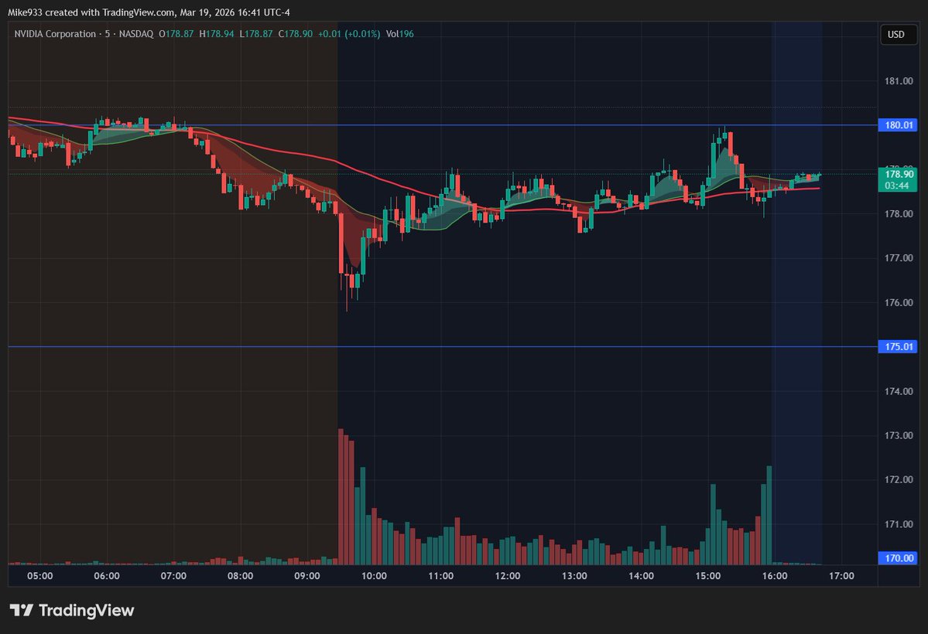Click the 178.00 price axis label

coord(899,214)
